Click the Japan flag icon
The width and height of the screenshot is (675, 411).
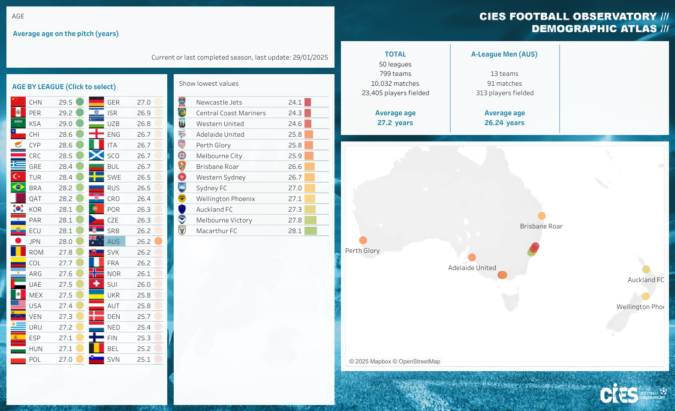click(18, 241)
